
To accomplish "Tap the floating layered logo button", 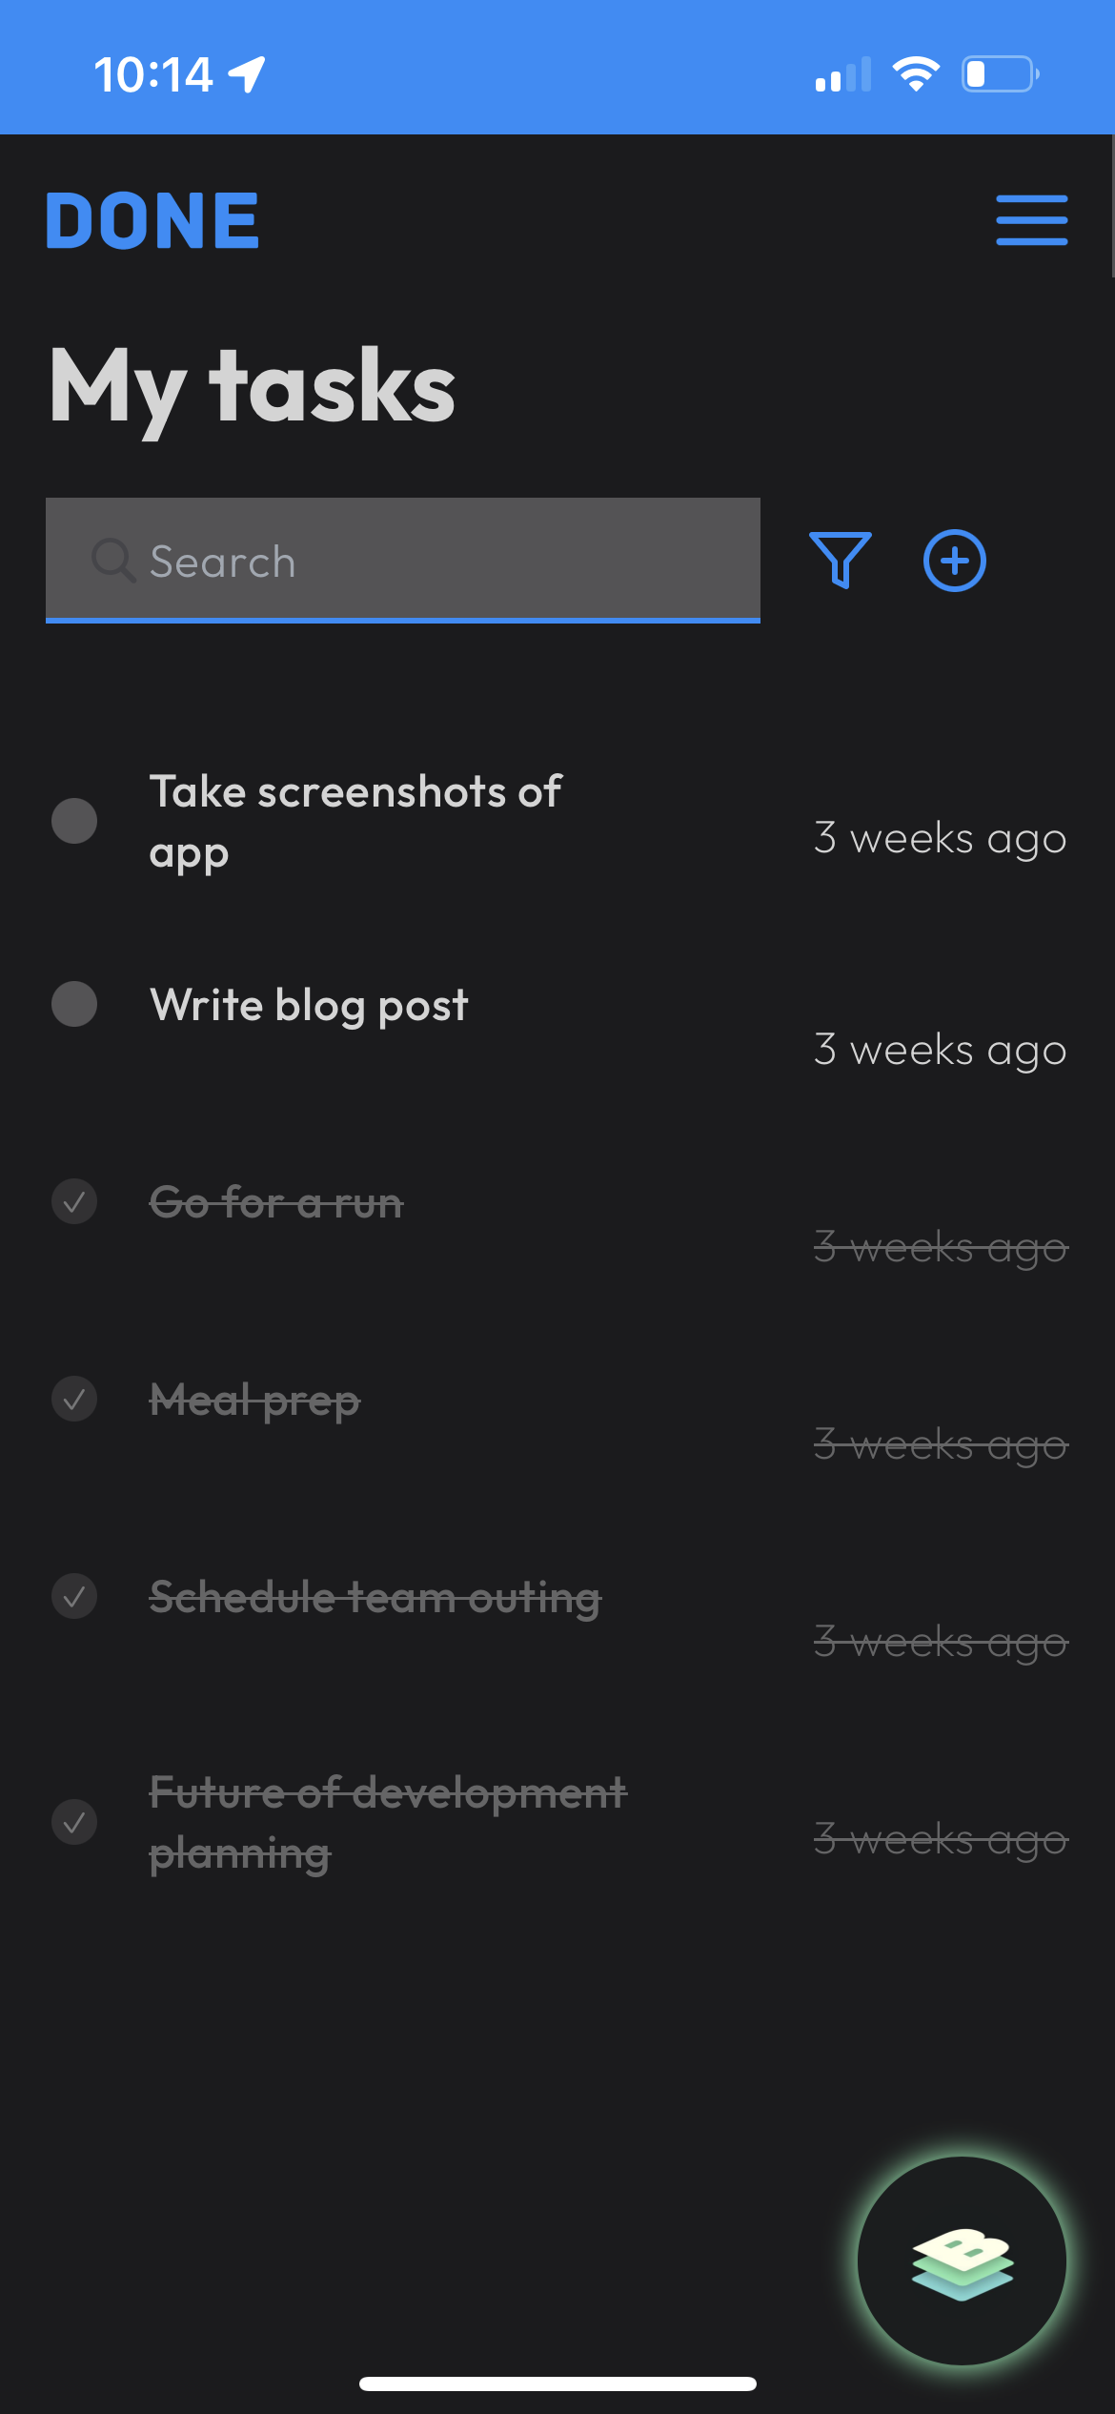I will coord(962,2260).
